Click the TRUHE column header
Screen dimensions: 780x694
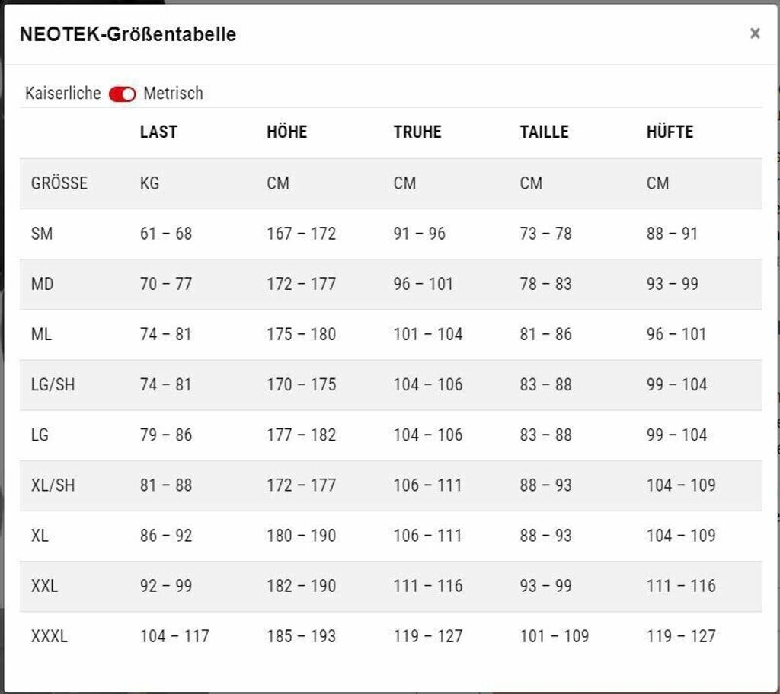pyautogui.click(x=417, y=132)
